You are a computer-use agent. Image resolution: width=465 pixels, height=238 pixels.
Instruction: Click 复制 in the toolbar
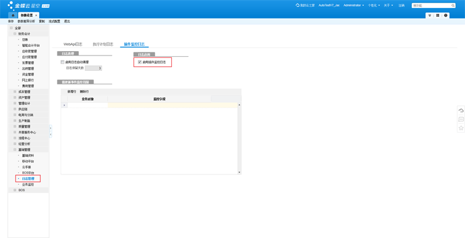click(42, 22)
